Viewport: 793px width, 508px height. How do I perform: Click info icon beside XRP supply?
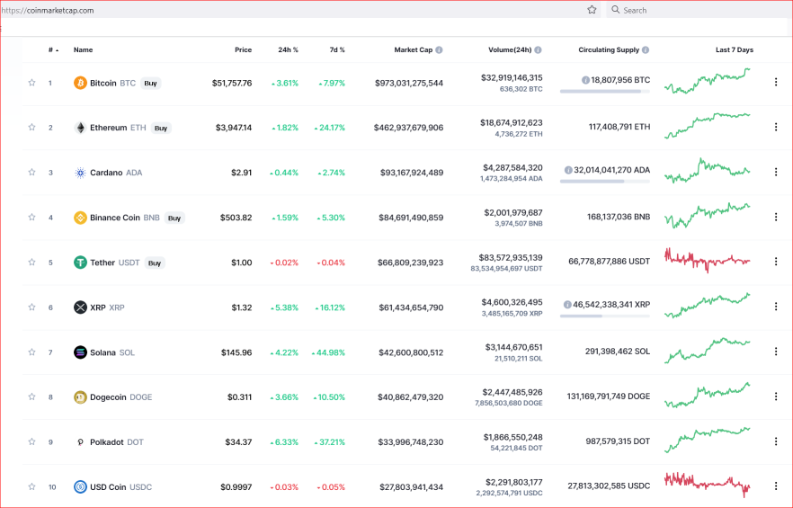(x=567, y=305)
